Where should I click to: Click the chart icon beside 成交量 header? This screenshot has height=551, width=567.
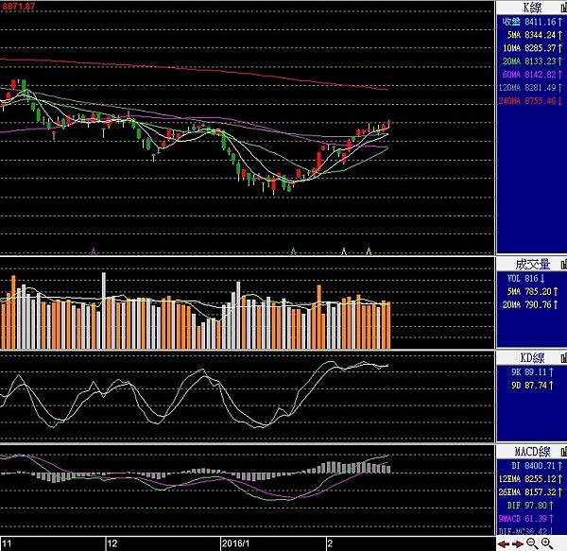pos(564,265)
